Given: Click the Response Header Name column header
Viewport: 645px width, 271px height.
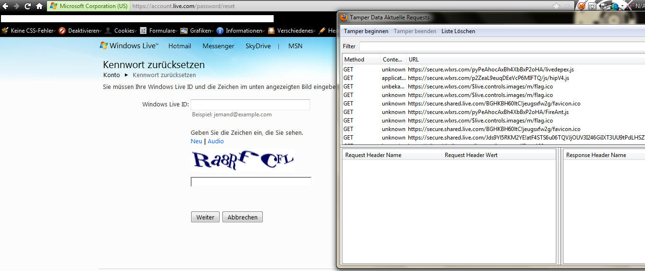Looking at the screenshot, I should coord(604,155).
